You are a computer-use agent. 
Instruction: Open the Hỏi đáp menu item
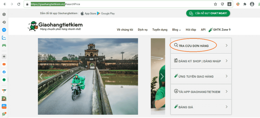191,30
